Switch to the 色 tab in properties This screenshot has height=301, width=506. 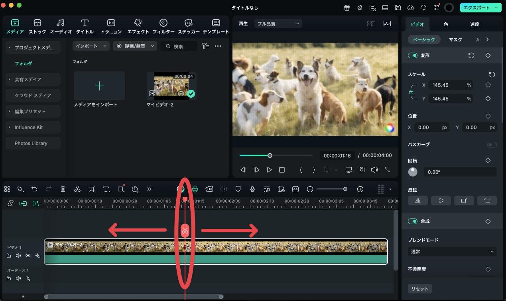446,24
